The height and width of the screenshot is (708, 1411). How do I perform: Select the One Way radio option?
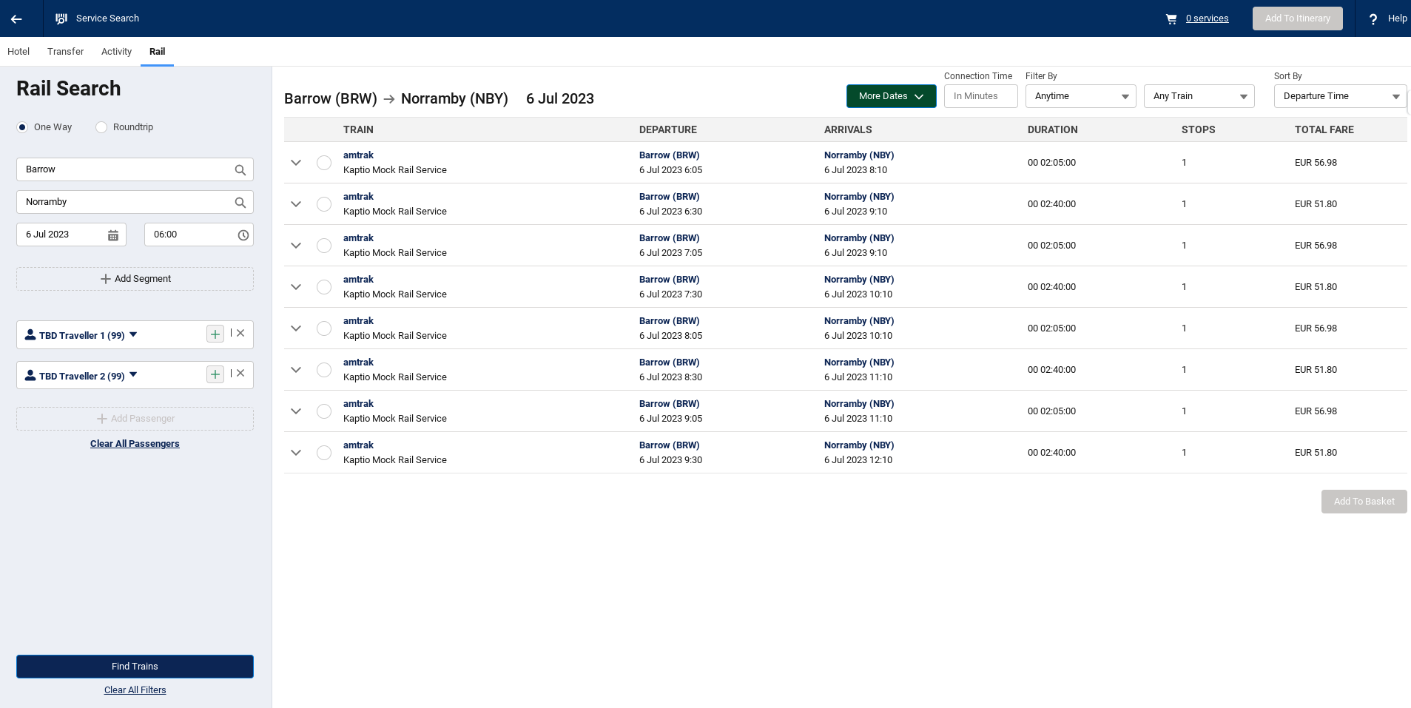pyautogui.click(x=22, y=127)
